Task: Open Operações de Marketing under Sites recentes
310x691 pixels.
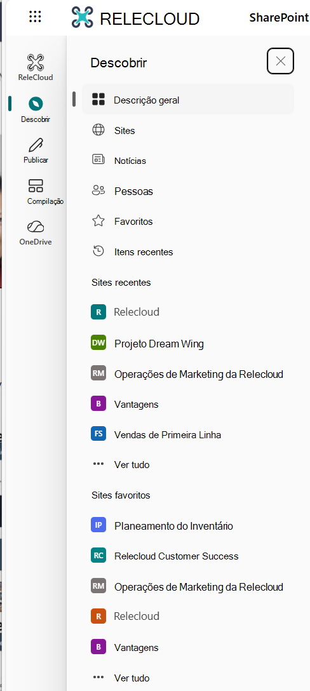Action: (188, 374)
